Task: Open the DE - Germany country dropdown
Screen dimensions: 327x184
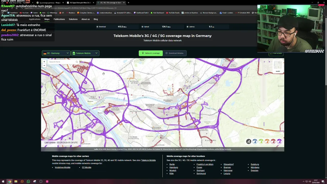Action: 56,53
